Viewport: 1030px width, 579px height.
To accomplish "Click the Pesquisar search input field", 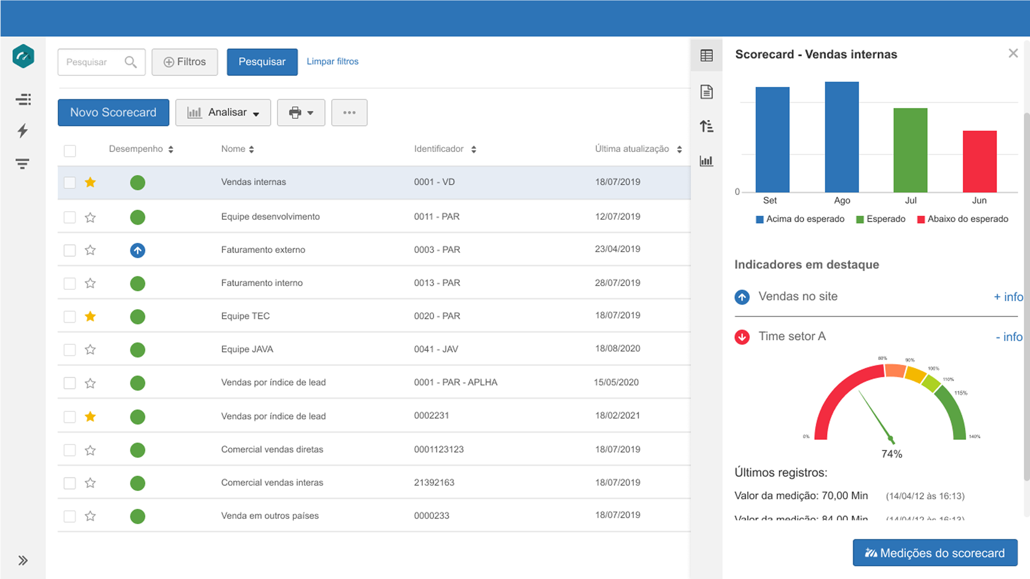I will point(96,61).
